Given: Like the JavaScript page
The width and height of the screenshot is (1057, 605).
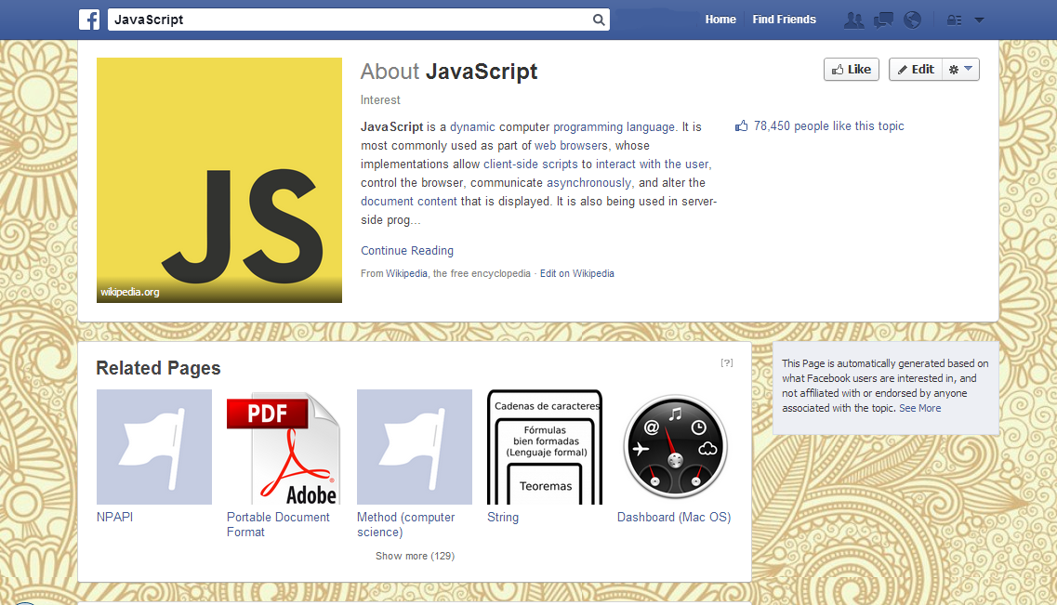Looking at the screenshot, I should pyautogui.click(x=852, y=70).
